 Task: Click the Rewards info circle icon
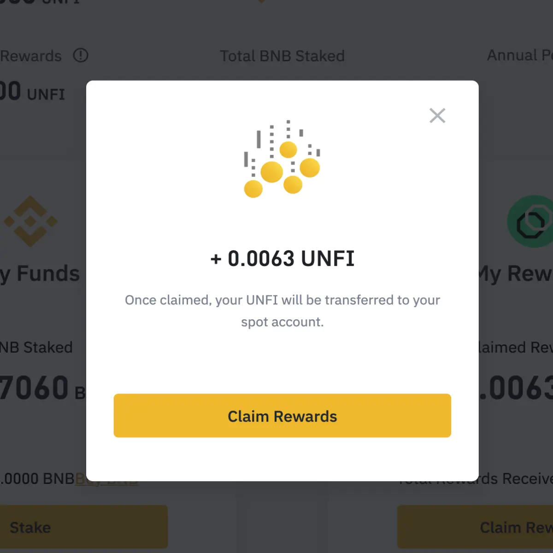pyautogui.click(x=81, y=55)
